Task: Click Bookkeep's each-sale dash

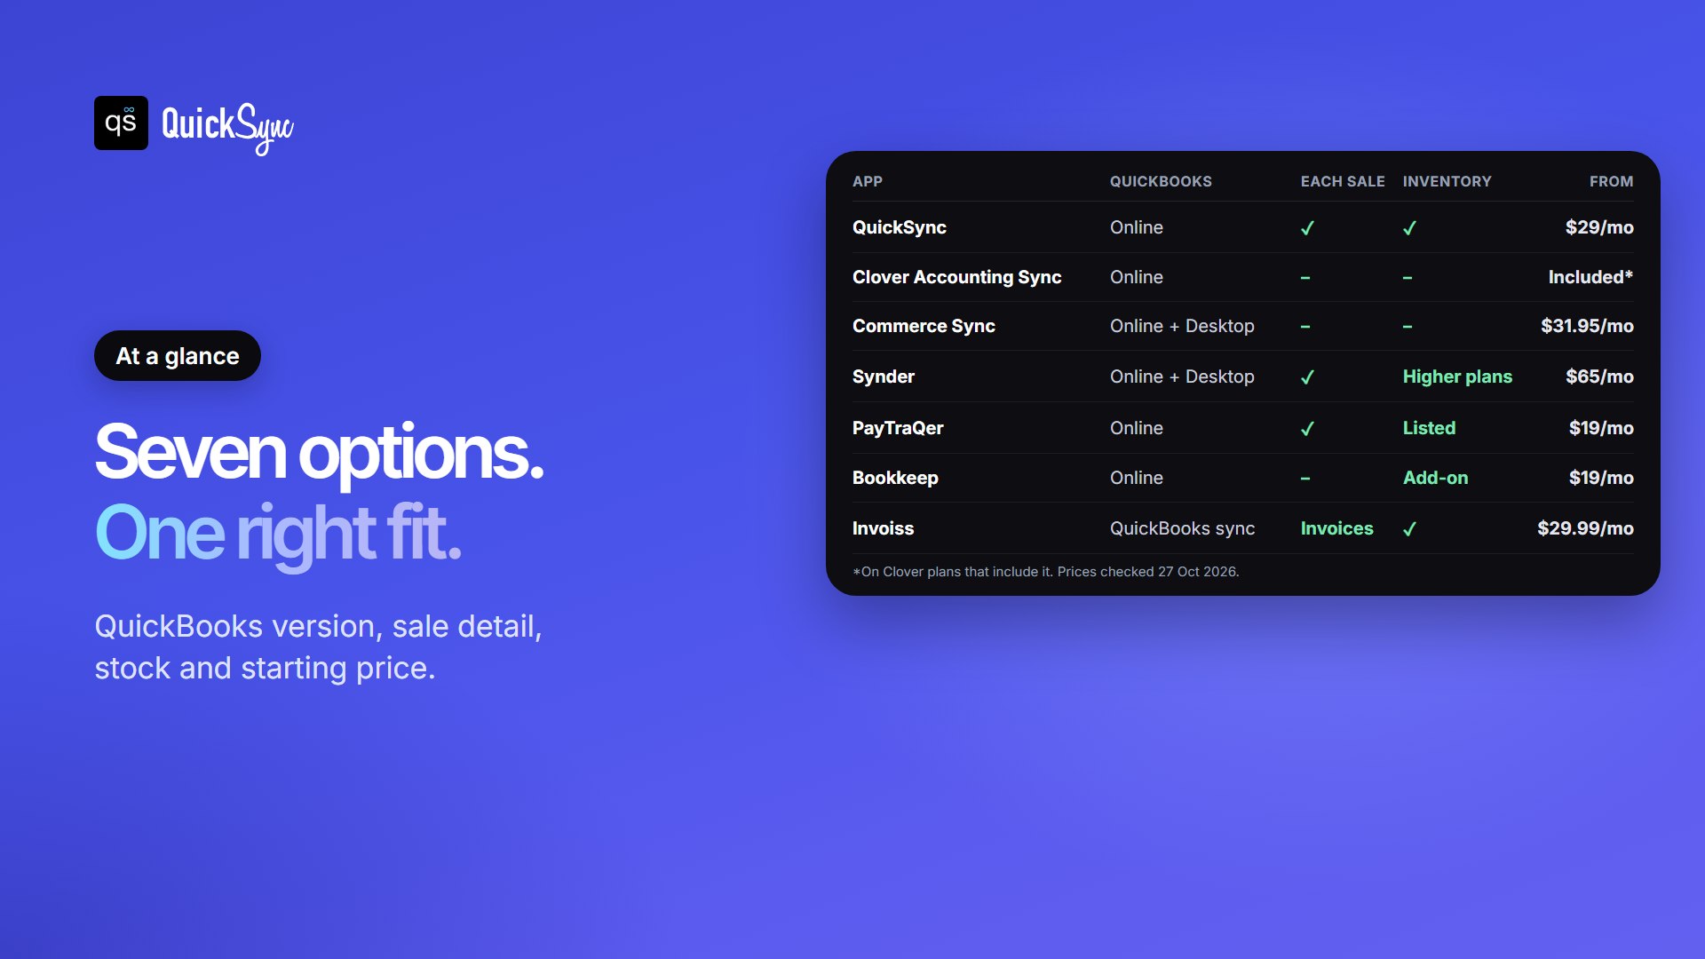Action: click(x=1305, y=479)
